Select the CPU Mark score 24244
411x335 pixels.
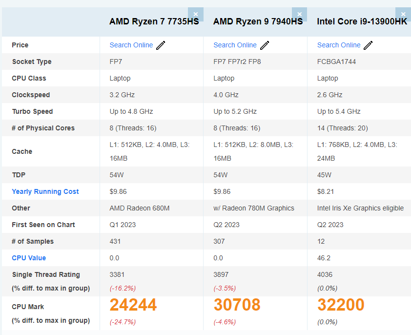point(133,305)
